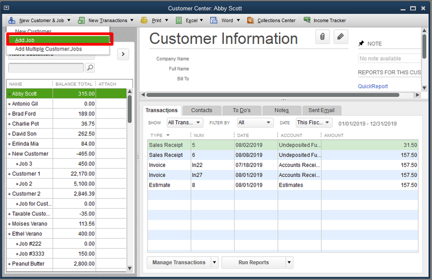Image resolution: width=432 pixels, height=280 pixels.
Task: Click the Excel spreadsheet icon
Action: (x=179, y=20)
